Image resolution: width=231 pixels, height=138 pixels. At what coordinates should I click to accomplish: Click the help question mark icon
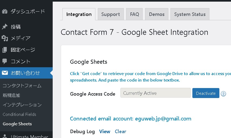click(x=223, y=94)
